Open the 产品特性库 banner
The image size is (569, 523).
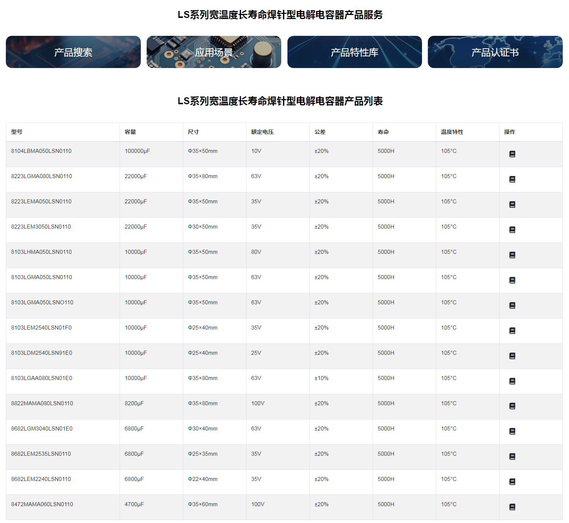[354, 52]
